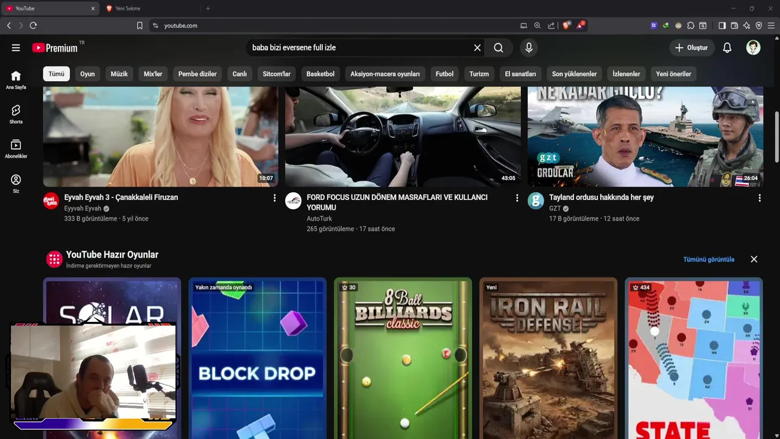Clear the search box with the X

[x=477, y=48]
